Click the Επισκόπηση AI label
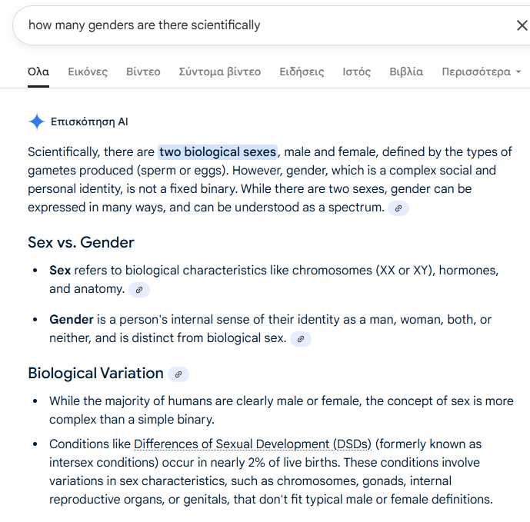The height and width of the screenshot is (522, 530). tap(89, 121)
